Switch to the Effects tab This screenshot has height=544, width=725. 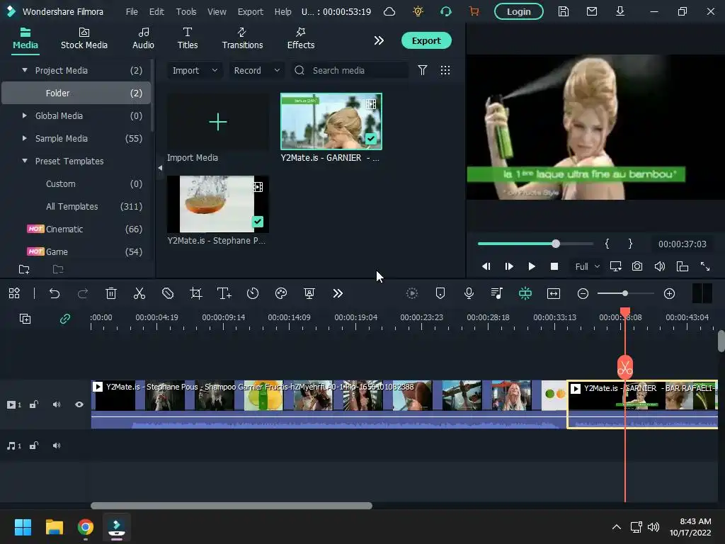point(301,38)
